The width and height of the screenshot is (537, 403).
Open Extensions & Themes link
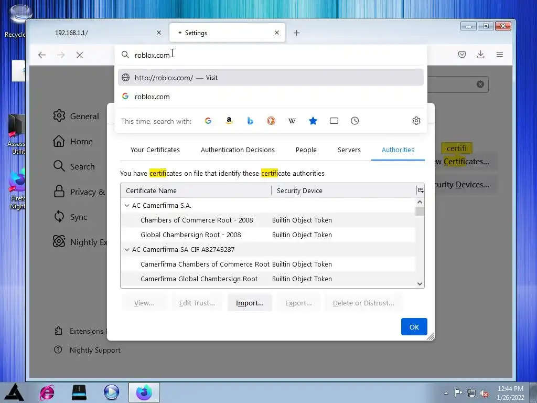[80, 331]
